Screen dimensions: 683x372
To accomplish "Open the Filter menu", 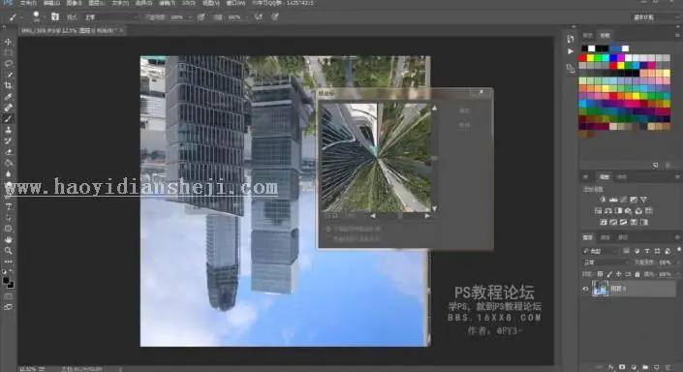I will click(167, 3).
